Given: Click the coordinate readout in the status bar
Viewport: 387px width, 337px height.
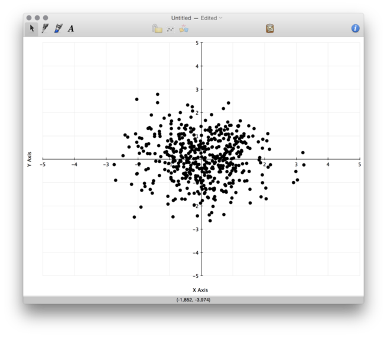Looking at the screenshot, I should pos(193,300).
